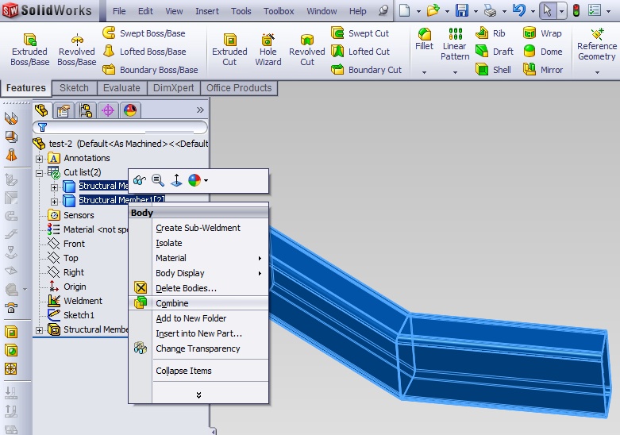Select Boundary Cut

click(366, 70)
